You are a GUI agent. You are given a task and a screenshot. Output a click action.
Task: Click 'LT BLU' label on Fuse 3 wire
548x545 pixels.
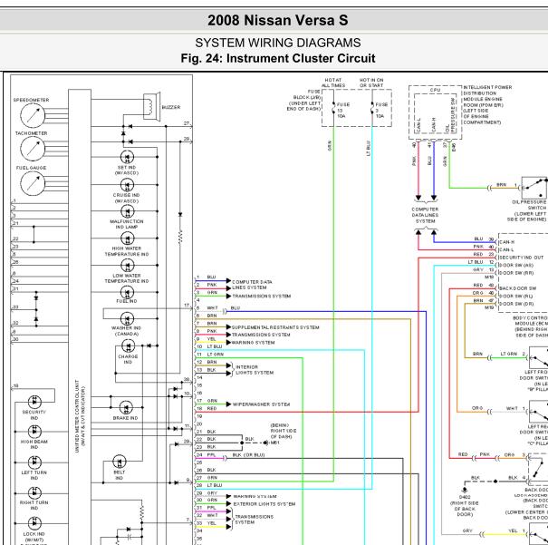[x=369, y=149]
